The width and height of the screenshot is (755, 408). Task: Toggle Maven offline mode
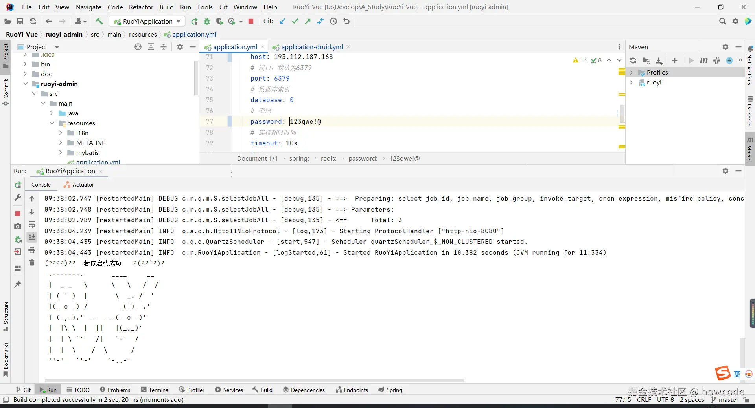717,60
